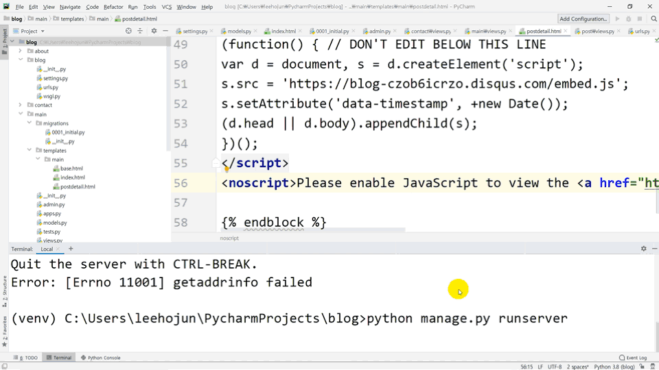Click the Debug bug icon
Image resolution: width=659 pixels, height=370 pixels.
pos(629,19)
